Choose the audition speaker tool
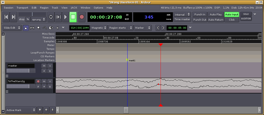Screen dimensions: 264x115 pyautogui.click(x=57, y=28)
